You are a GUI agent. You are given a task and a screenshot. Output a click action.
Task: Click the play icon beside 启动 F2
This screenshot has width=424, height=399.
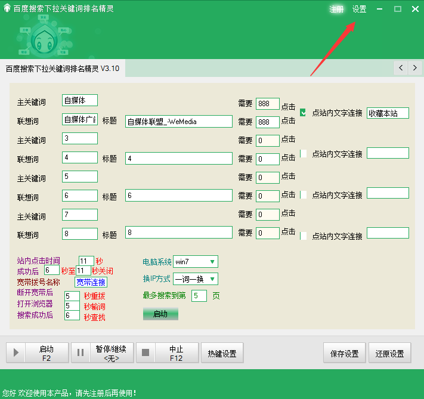coord(16,352)
